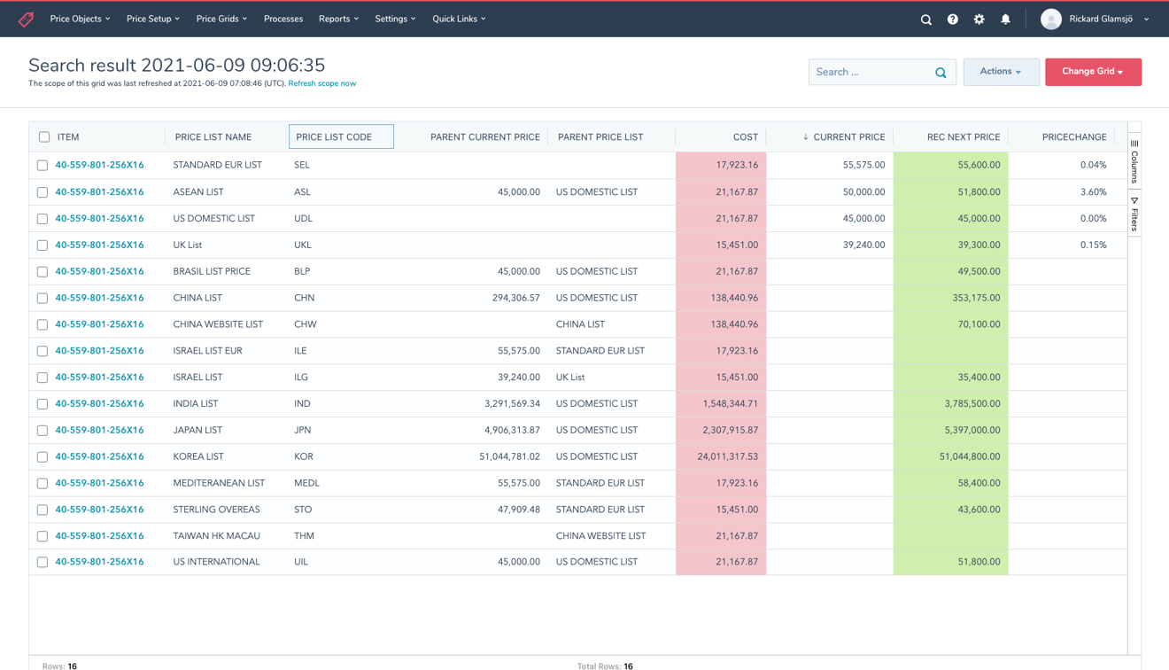Click the price list code THM
Viewport: 1169px width, 670px height.
(304, 536)
